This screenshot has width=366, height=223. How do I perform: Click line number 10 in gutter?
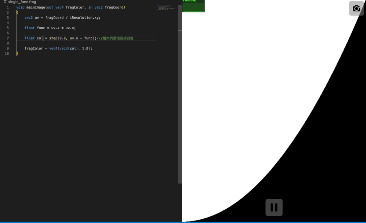pos(7,54)
